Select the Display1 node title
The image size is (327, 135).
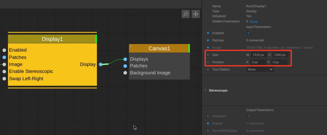[52, 39]
